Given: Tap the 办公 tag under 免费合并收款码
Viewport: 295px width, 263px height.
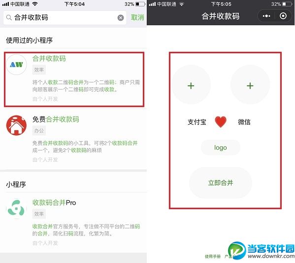Looking at the screenshot, I should (x=39, y=130).
